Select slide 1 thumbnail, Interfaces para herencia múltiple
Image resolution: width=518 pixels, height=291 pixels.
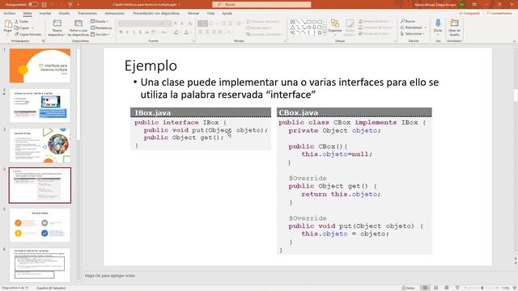point(40,65)
